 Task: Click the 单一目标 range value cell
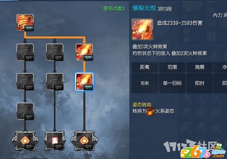click(172, 83)
